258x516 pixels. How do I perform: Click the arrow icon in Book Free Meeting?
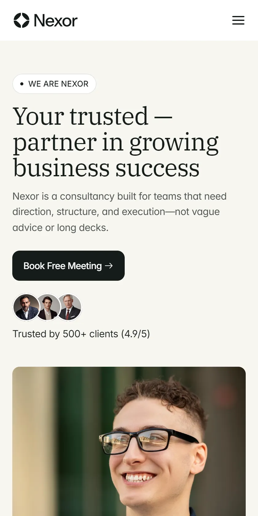tap(109, 266)
